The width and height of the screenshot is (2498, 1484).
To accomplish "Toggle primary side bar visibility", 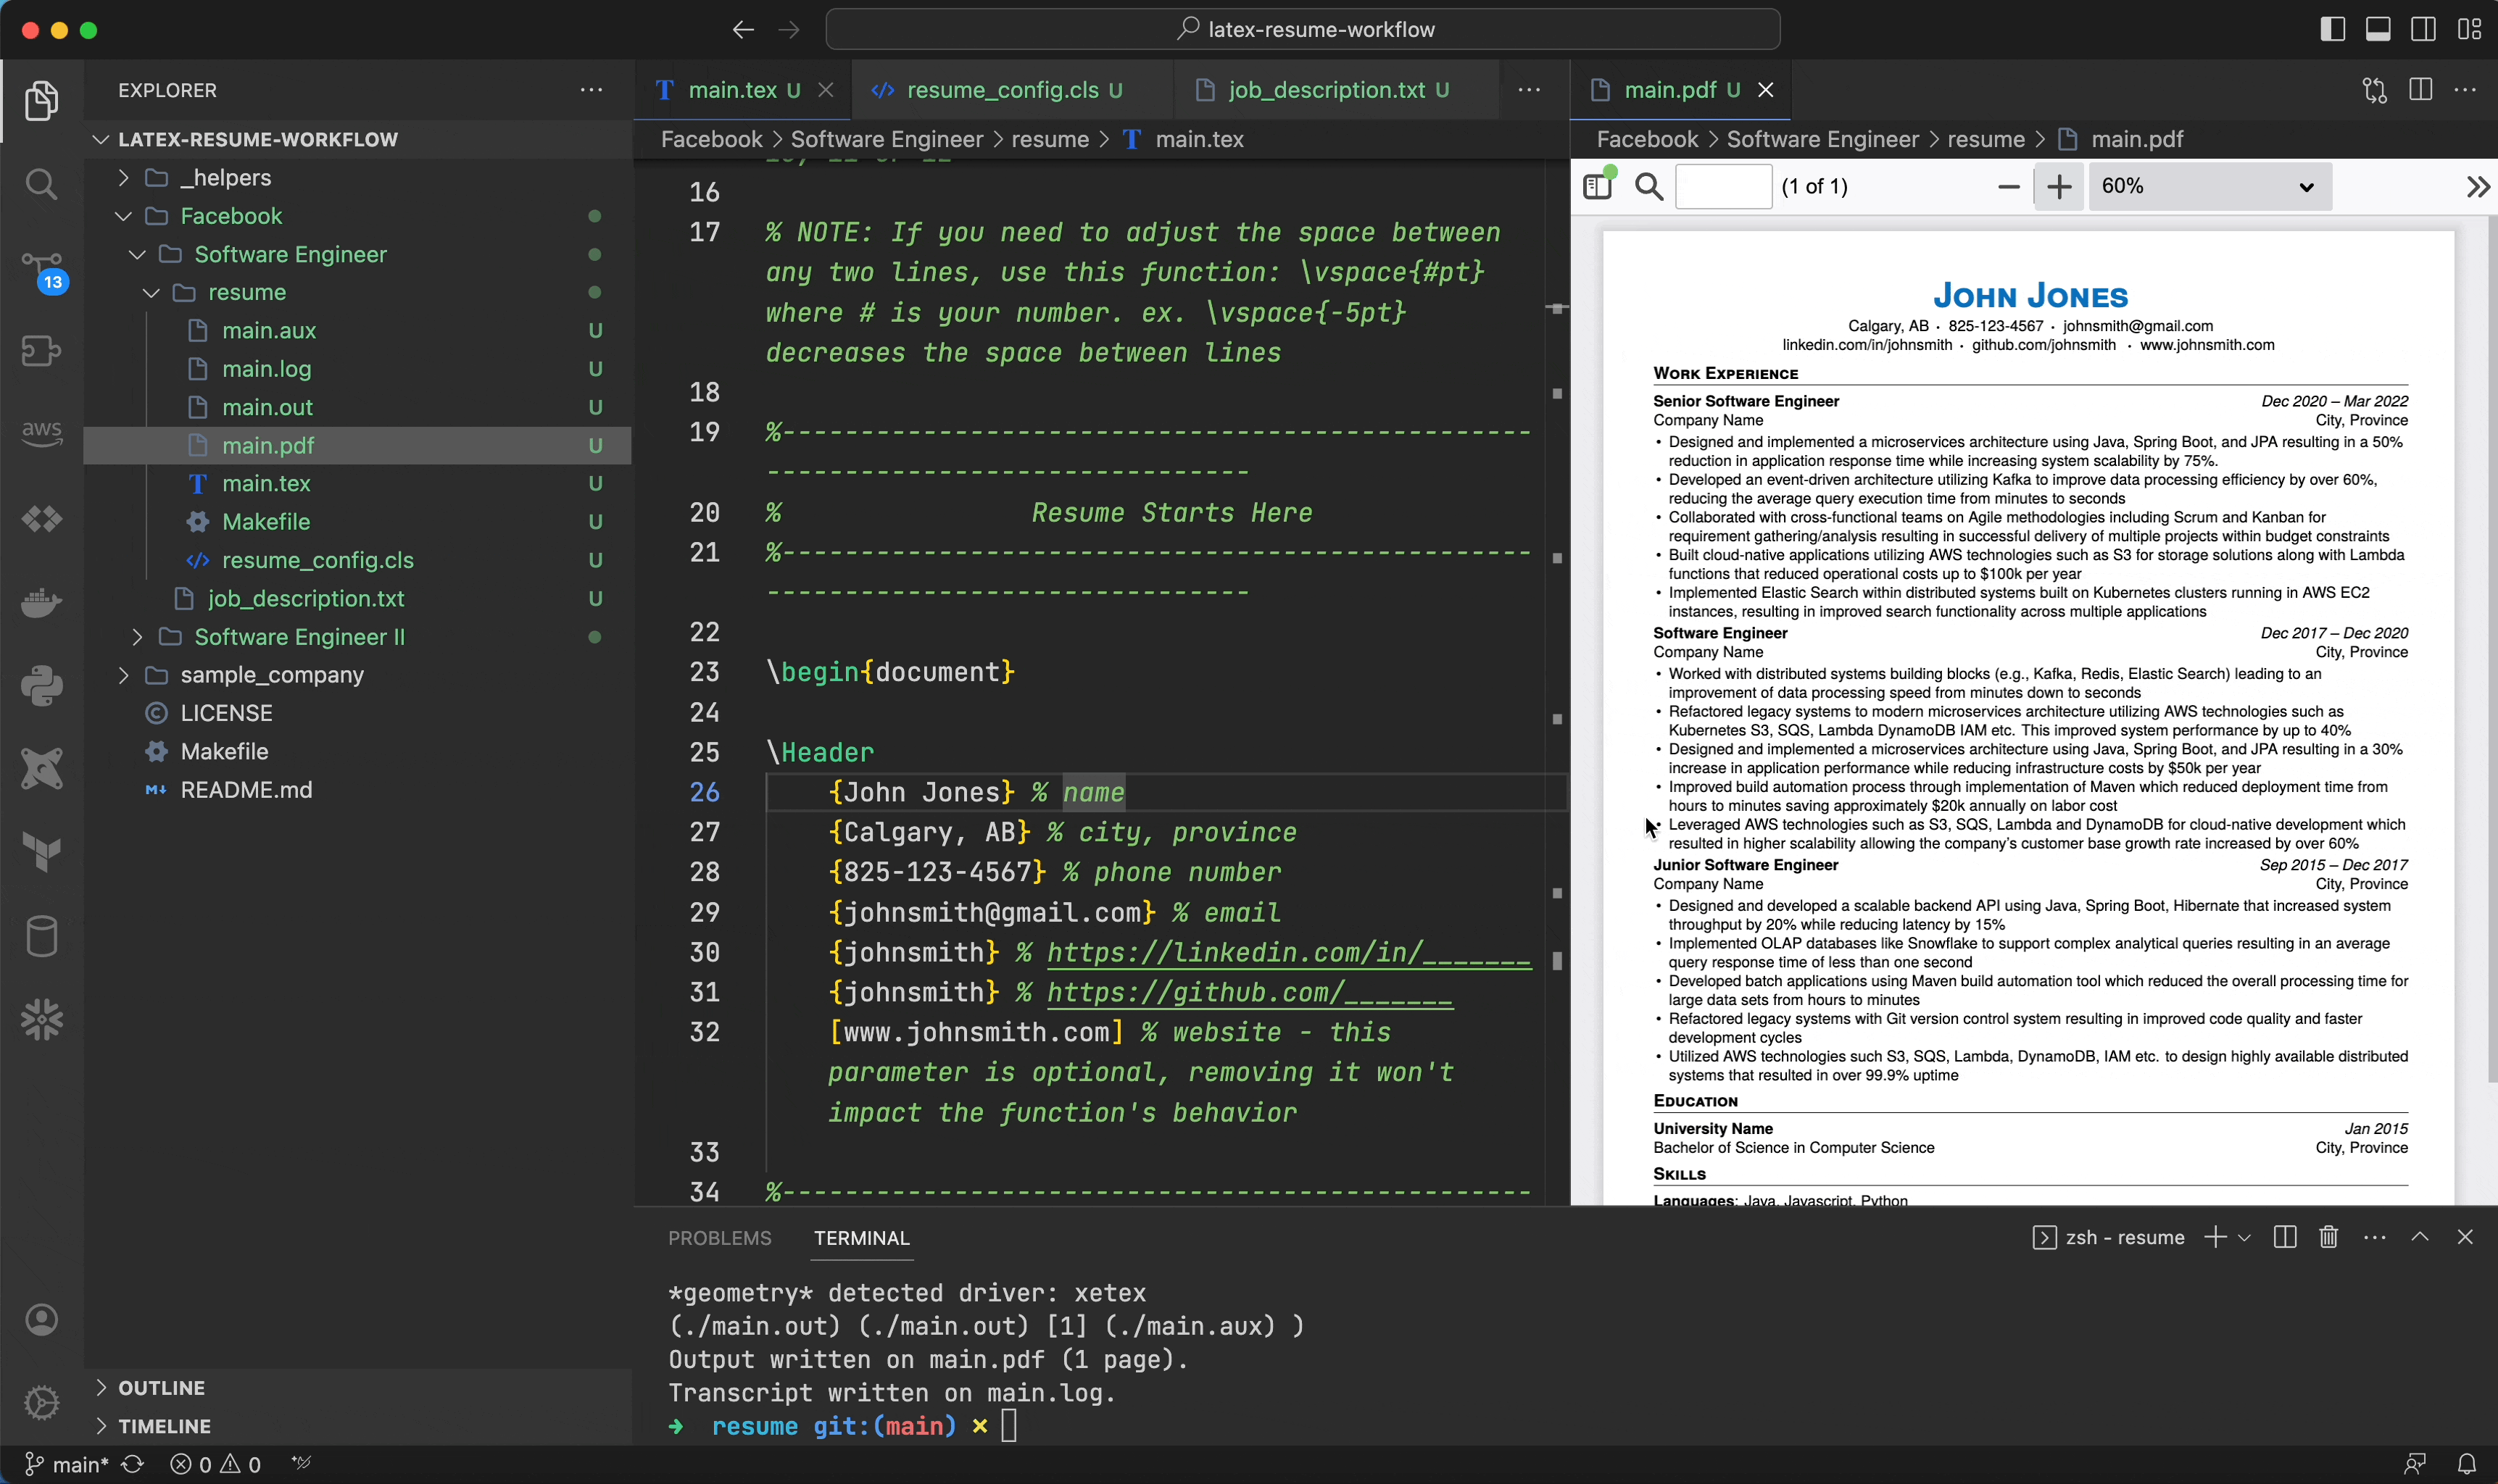I will pyautogui.click(x=2333, y=30).
